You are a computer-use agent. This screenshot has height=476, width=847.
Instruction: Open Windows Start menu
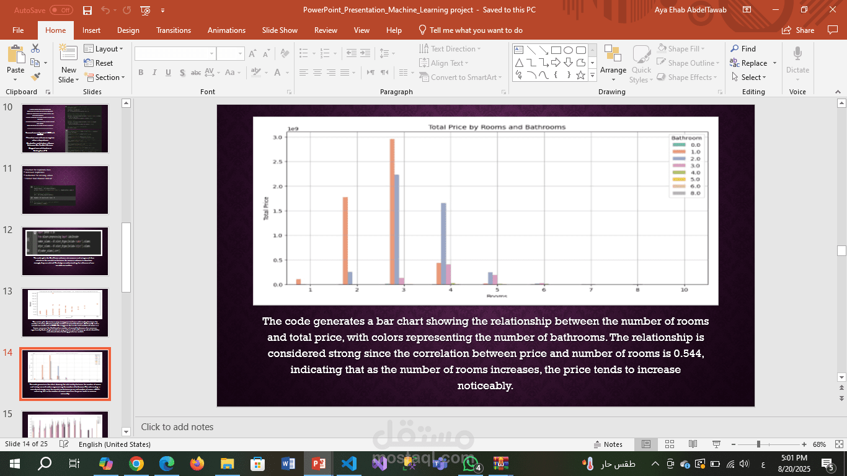coord(14,463)
